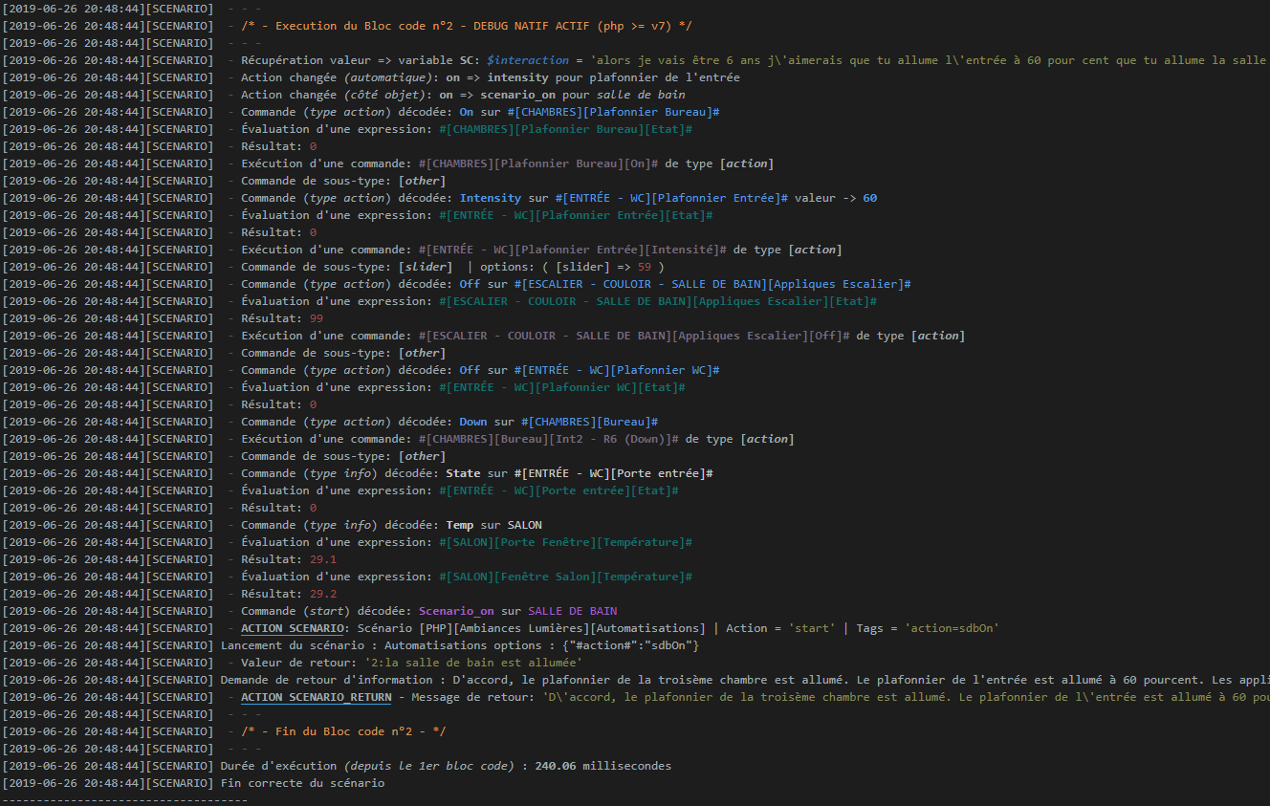1270x806 pixels.
Task: Click 'State sur #[ENTRÉE - WC][Porte entrée]#' text
Action: [x=580, y=473]
